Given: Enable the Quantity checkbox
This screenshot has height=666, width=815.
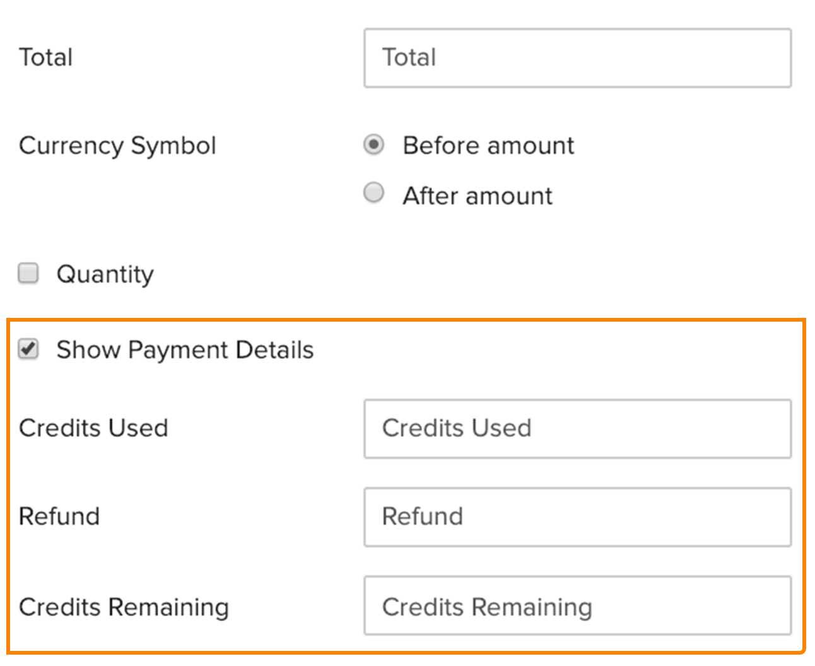Looking at the screenshot, I should click(28, 273).
